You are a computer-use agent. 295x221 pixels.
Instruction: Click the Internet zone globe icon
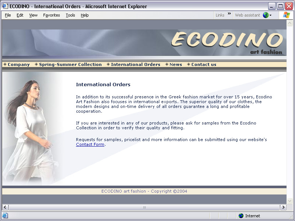click(x=241, y=216)
